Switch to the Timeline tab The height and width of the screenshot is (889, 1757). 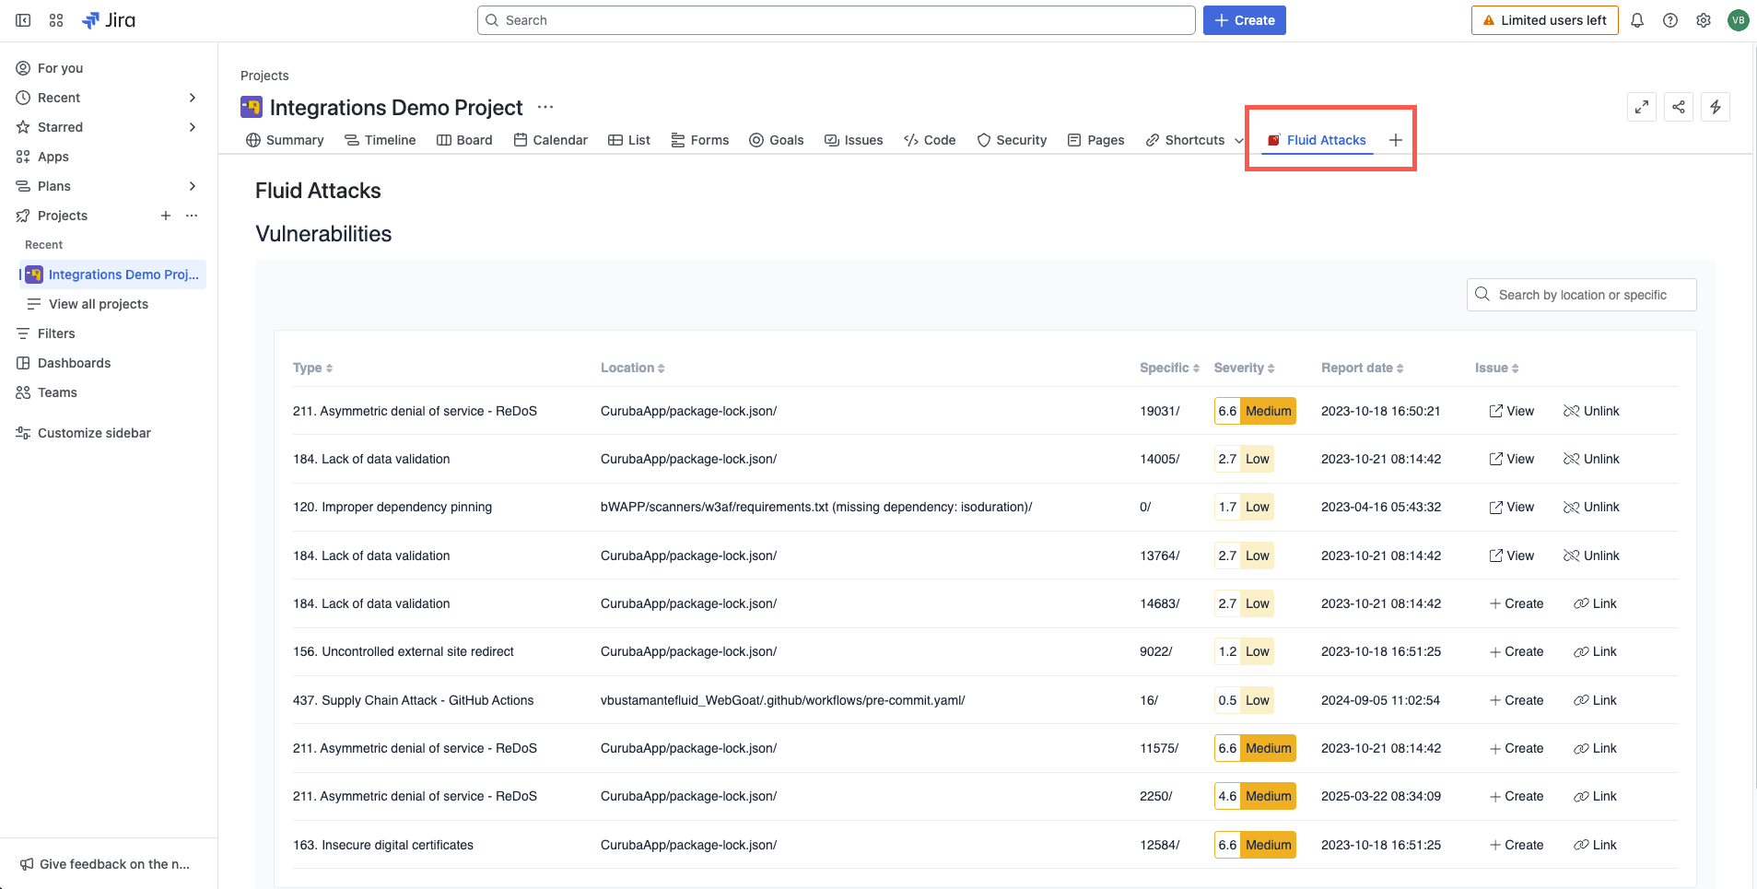click(x=380, y=140)
